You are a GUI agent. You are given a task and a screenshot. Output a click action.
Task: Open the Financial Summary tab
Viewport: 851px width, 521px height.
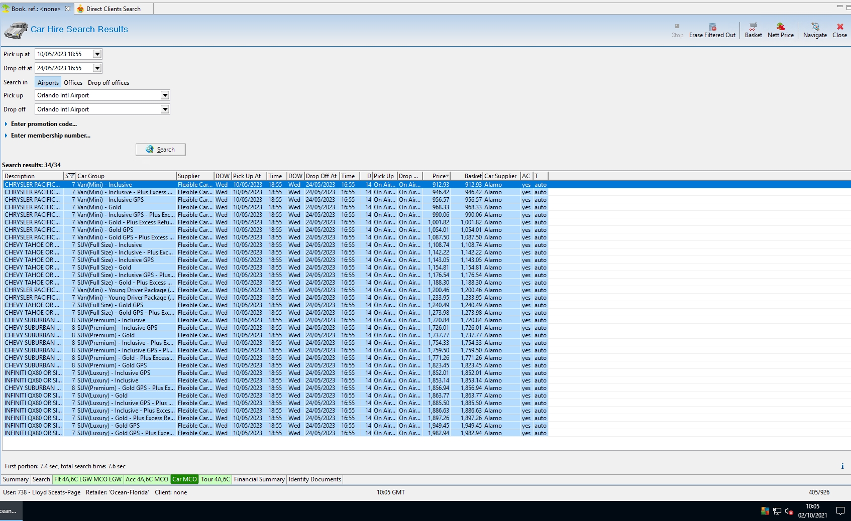(259, 479)
